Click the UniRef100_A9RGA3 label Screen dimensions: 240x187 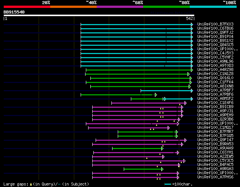coord(215,169)
